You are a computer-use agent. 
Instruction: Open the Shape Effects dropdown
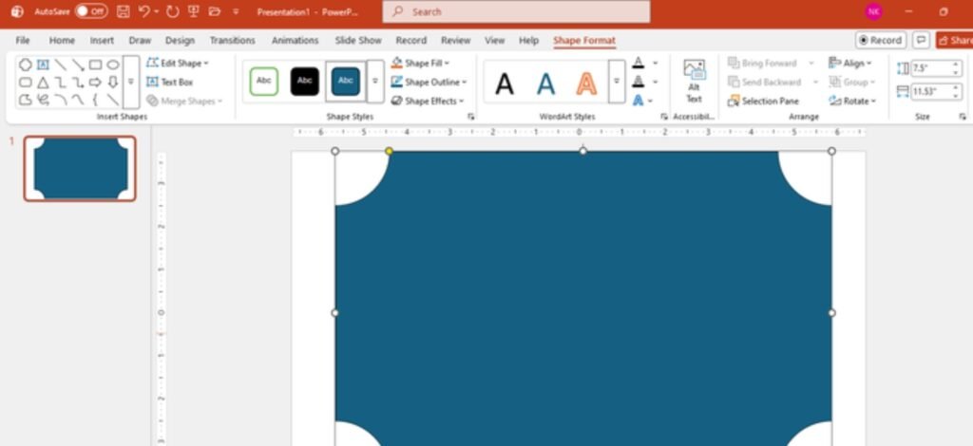(428, 101)
